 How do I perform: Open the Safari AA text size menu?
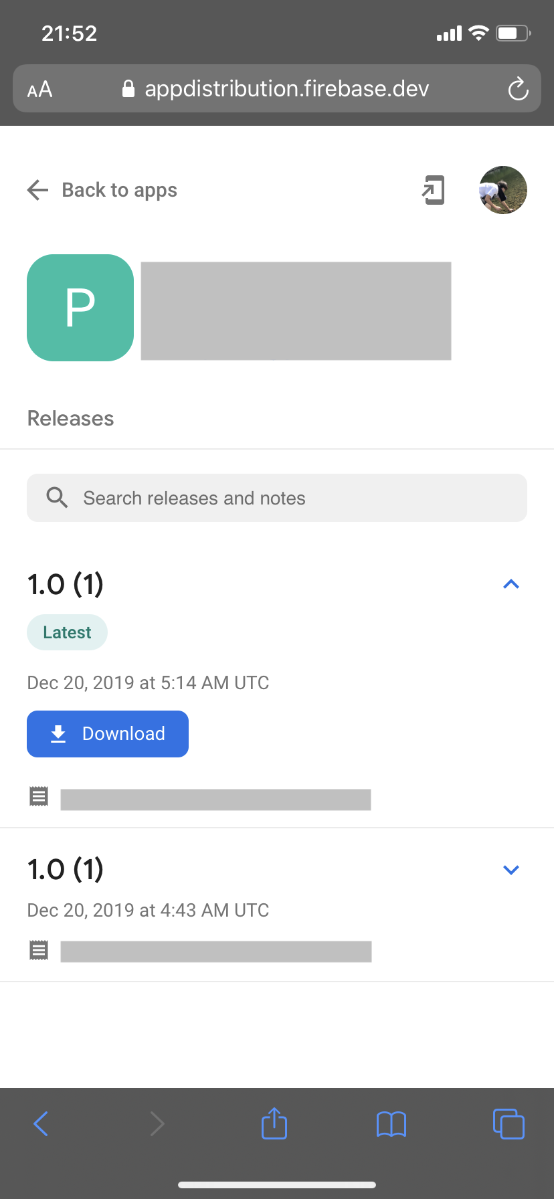pyautogui.click(x=39, y=89)
